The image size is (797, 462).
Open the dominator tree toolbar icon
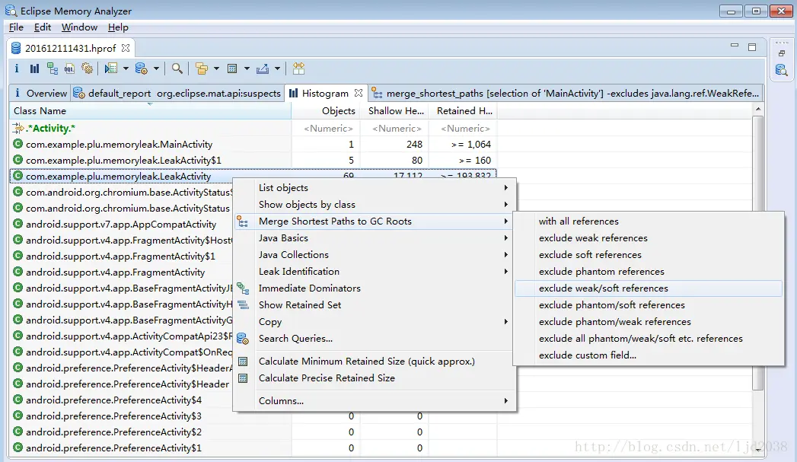tap(52, 69)
